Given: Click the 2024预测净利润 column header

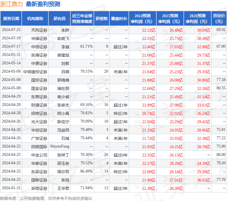Looking at the screenshot, I should [x=143, y=18].
